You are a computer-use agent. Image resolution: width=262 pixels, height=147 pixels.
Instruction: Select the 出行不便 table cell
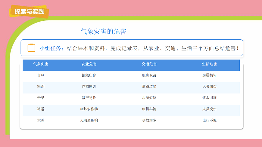(209, 120)
